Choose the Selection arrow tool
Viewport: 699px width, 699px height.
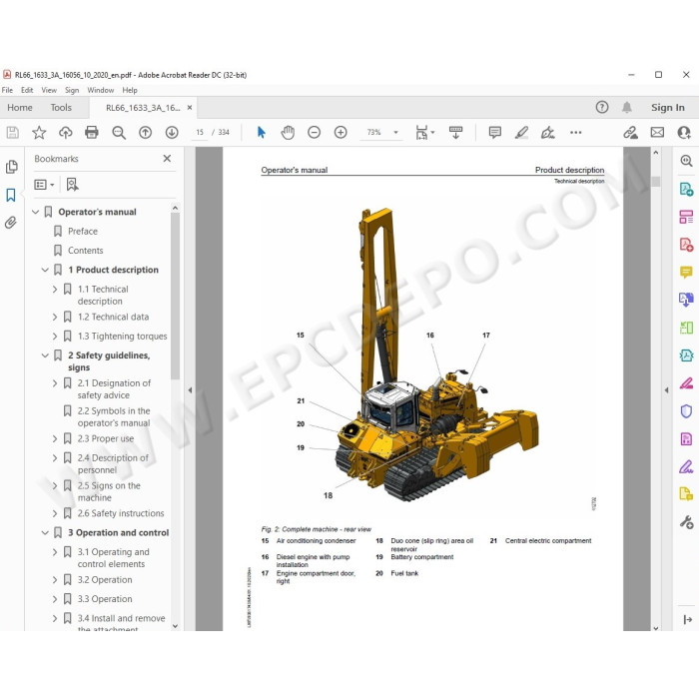click(x=262, y=133)
